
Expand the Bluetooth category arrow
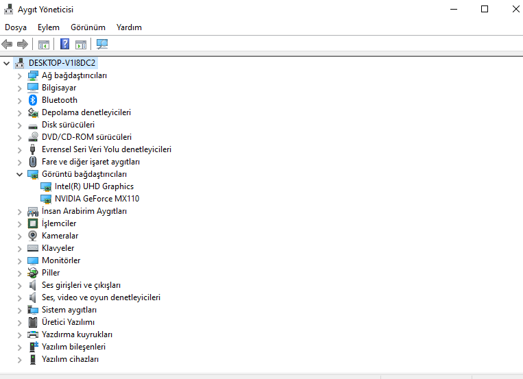20,101
